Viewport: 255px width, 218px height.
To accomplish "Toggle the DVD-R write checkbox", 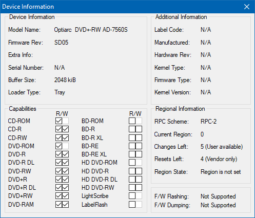I will click(66, 154).
